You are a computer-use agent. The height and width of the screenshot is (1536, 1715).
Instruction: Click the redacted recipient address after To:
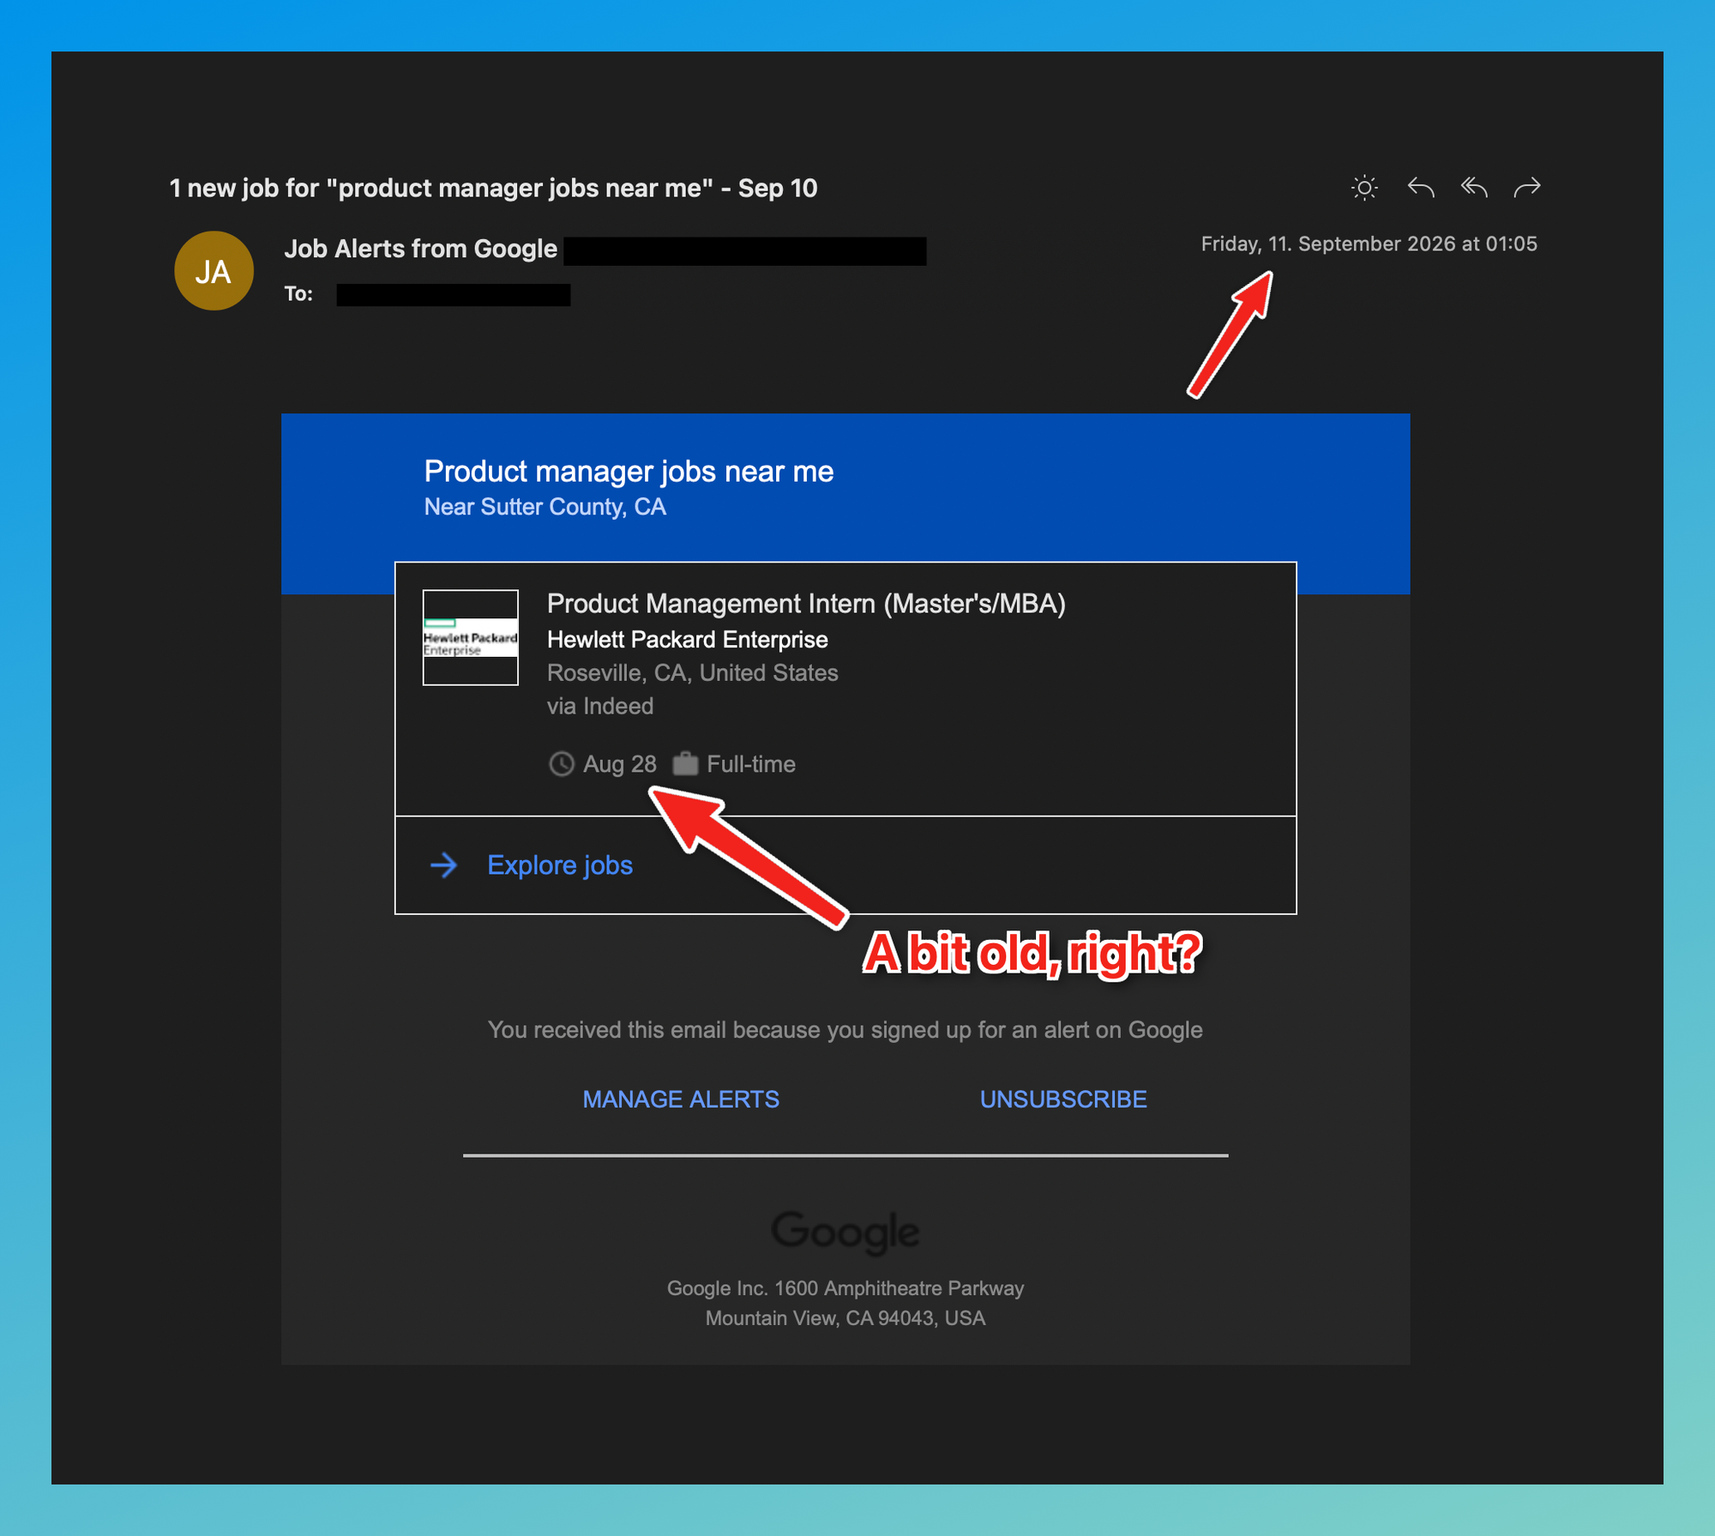pyautogui.click(x=454, y=295)
